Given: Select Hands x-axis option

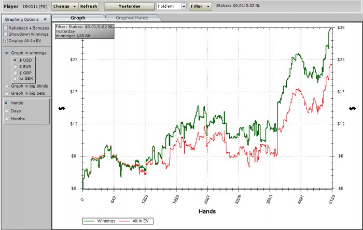Looking at the screenshot, I should tap(6, 103).
